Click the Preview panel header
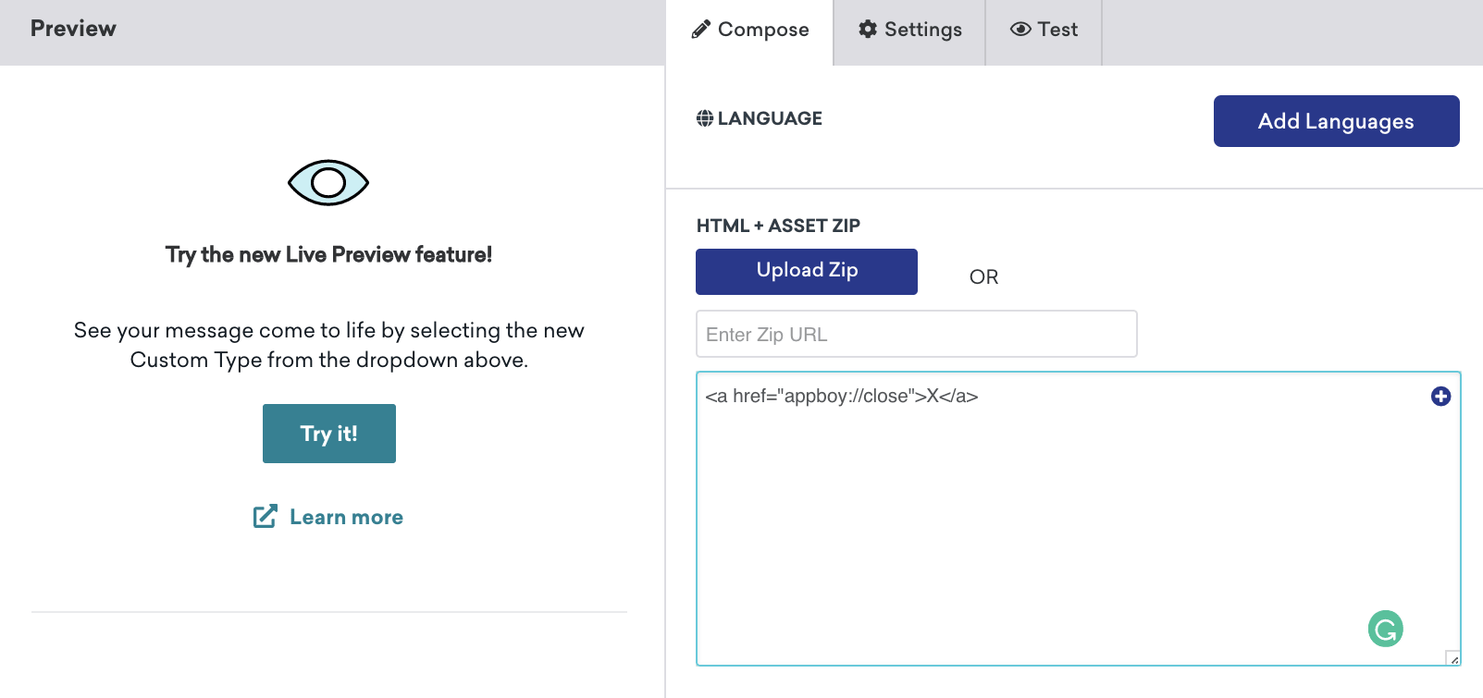The height and width of the screenshot is (698, 1483). [x=73, y=29]
